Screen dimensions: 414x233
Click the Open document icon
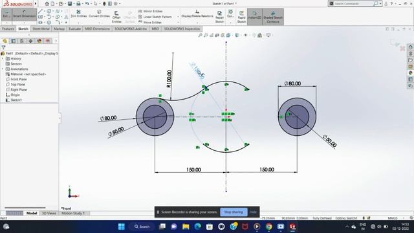coord(61,4)
